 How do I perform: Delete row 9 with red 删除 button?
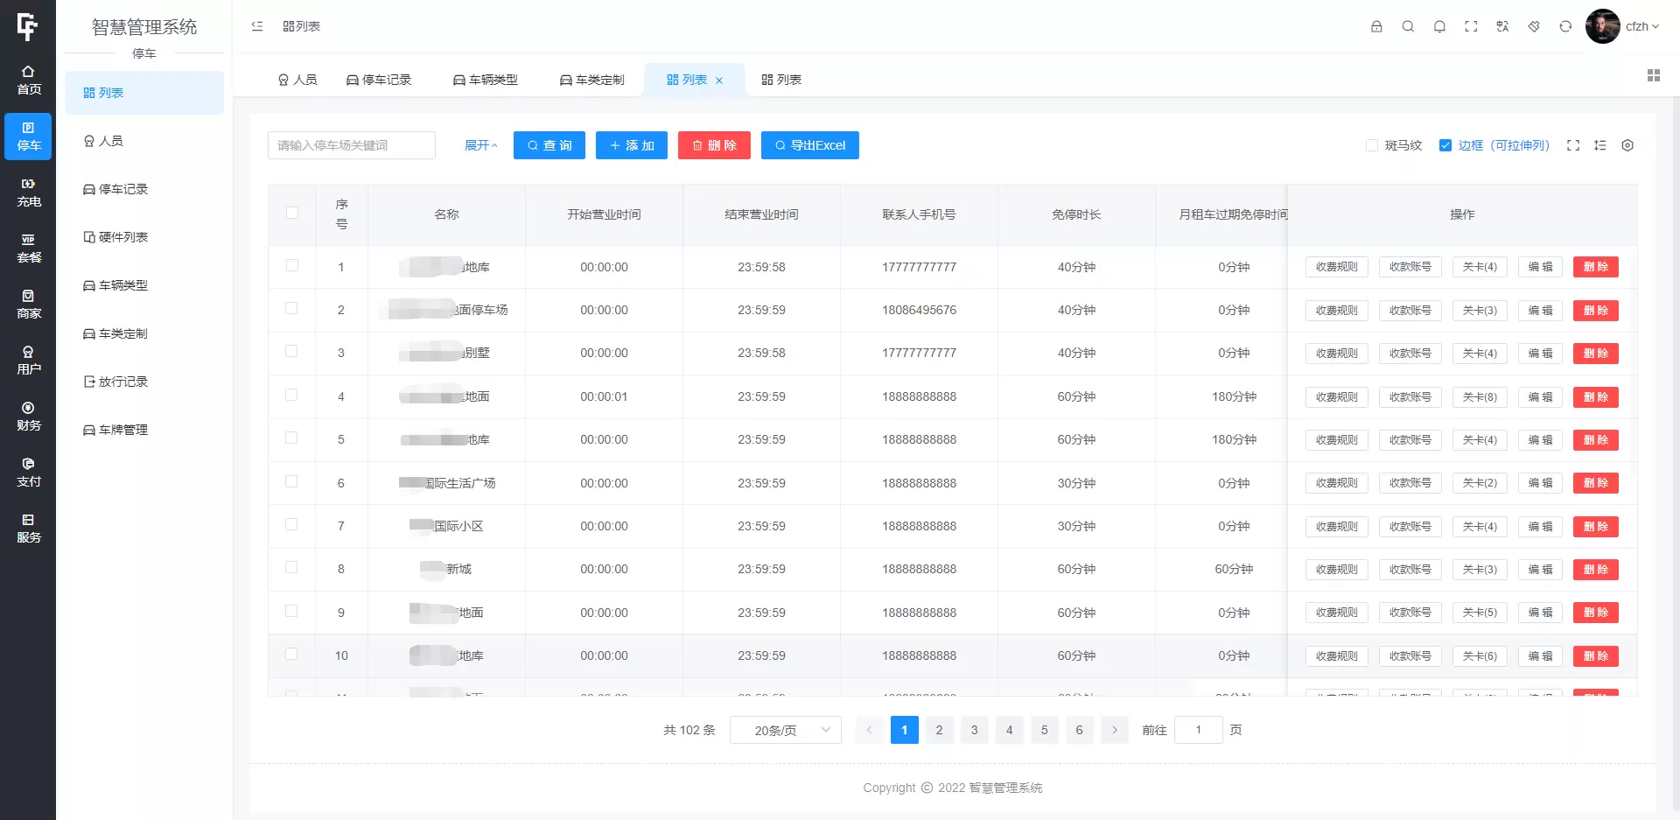pos(1596,613)
